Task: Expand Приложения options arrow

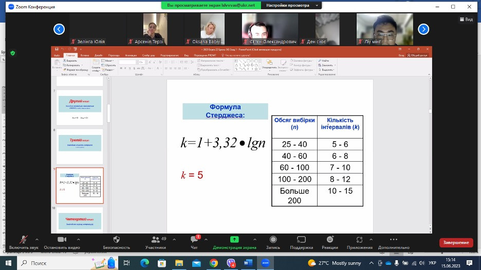Action: tap(371, 239)
